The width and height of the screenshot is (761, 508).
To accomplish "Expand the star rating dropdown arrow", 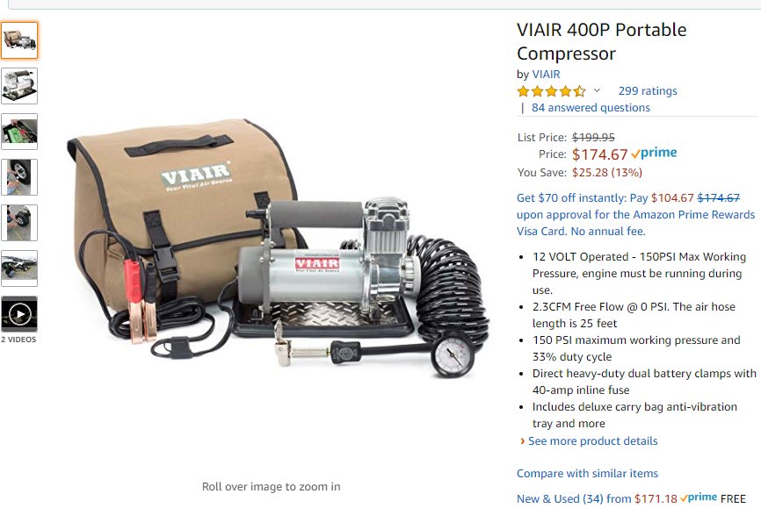I will [597, 90].
